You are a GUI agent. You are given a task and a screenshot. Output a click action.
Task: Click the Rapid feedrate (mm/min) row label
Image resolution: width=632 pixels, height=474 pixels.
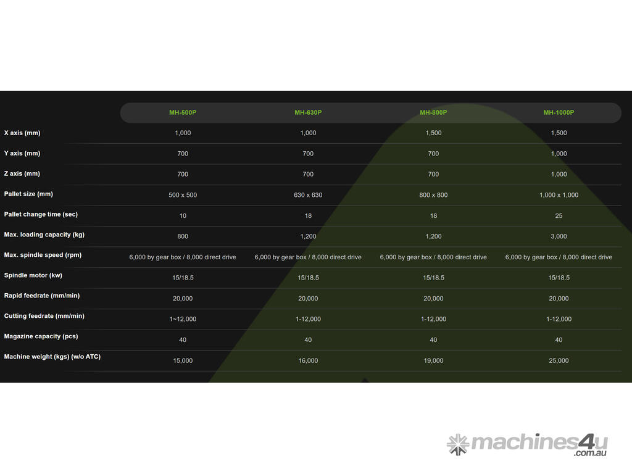pyautogui.click(x=42, y=296)
